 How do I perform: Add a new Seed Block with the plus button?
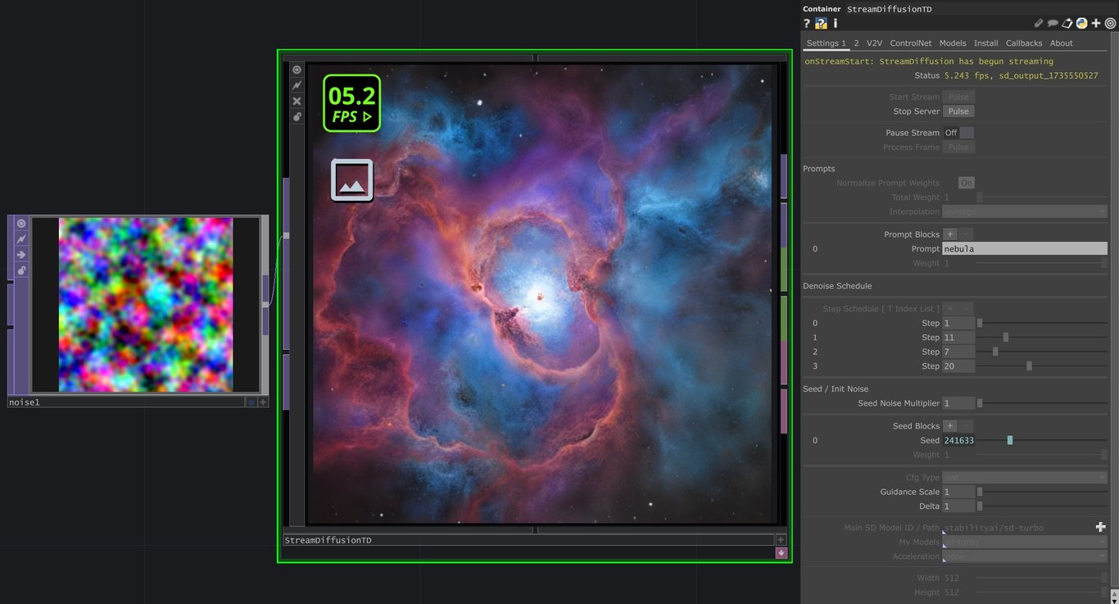click(x=949, y=425)
